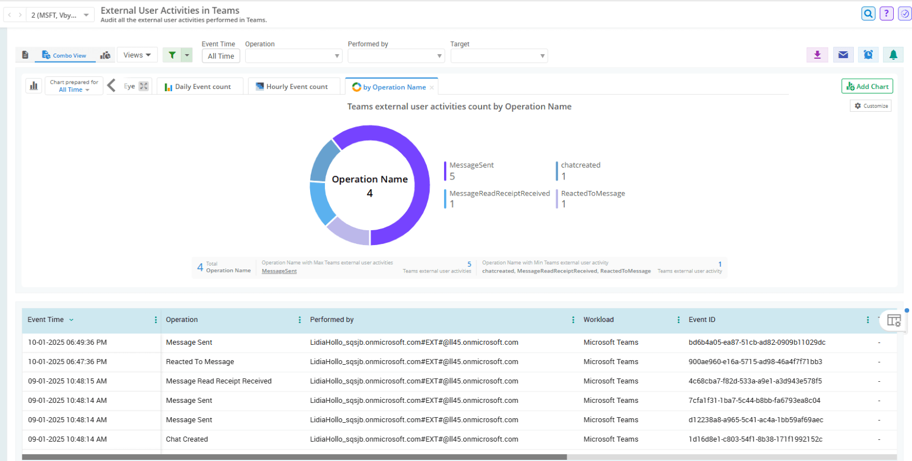Click the green bell alert icon

pos(893,55)
